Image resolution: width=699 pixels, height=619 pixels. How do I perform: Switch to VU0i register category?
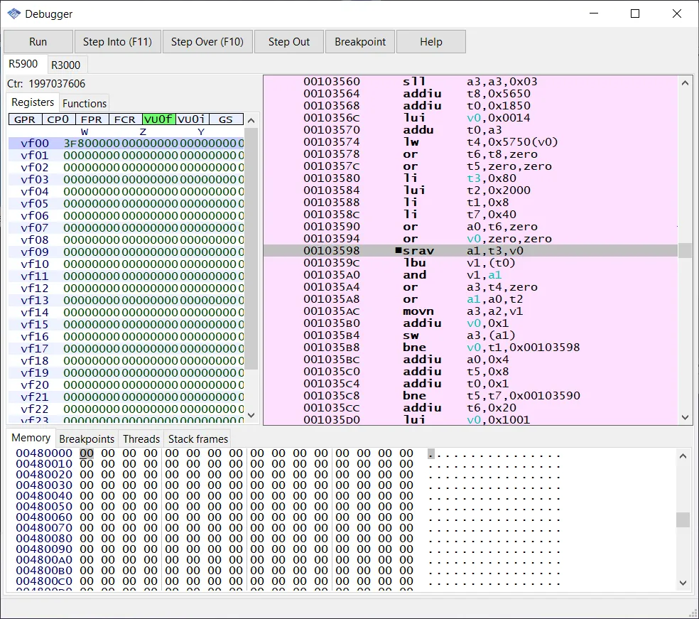[192, 119]
